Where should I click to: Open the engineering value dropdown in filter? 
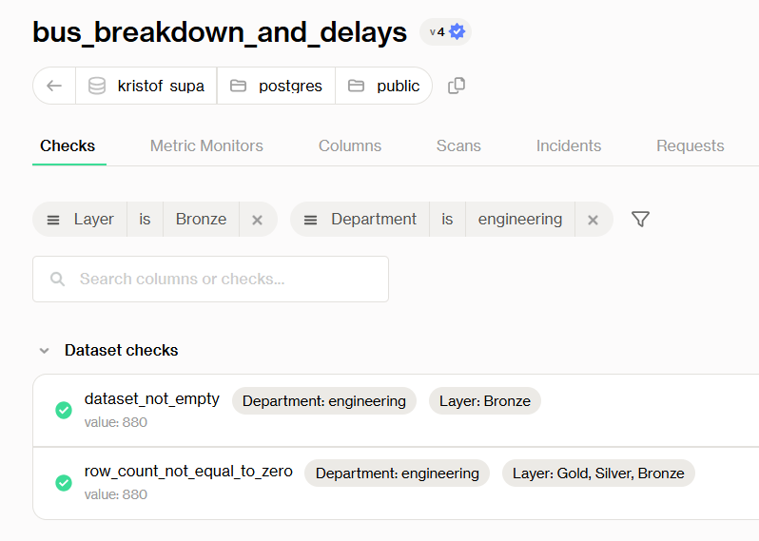[x=519, y=220]
